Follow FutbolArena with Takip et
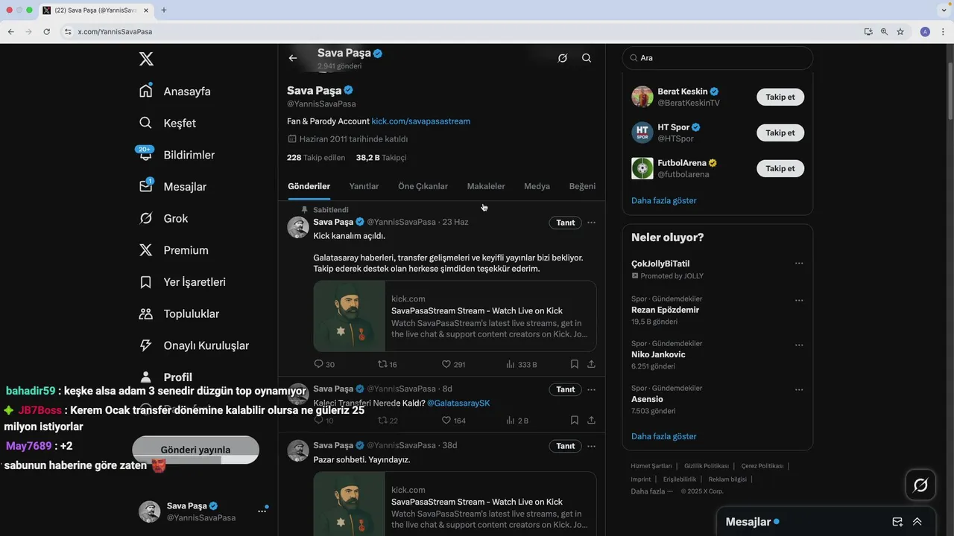This screenshot has width=954, height=536. point(780,168)
